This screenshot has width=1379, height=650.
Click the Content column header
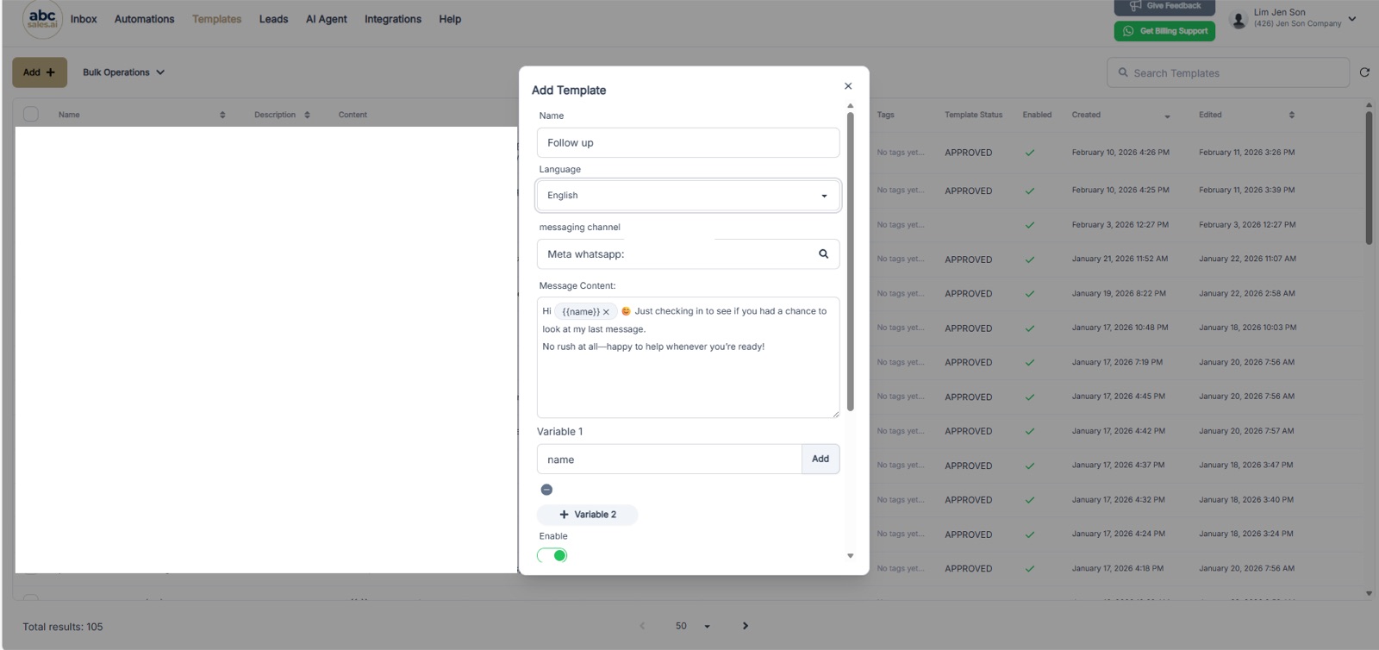point(353,115)
